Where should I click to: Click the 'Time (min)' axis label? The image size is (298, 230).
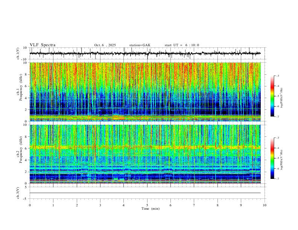(x=151, y=209)
